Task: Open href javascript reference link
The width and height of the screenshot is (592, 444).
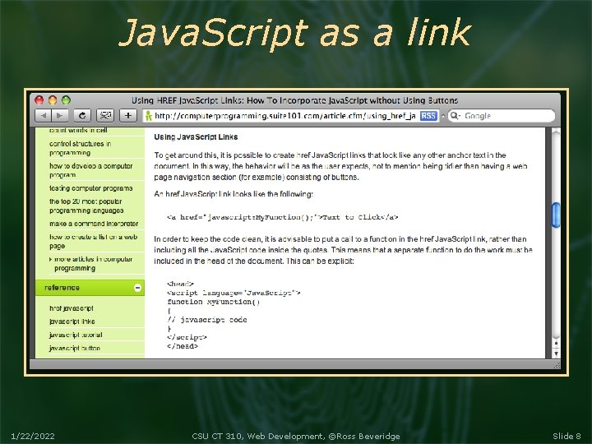Action: pos(72,308)
